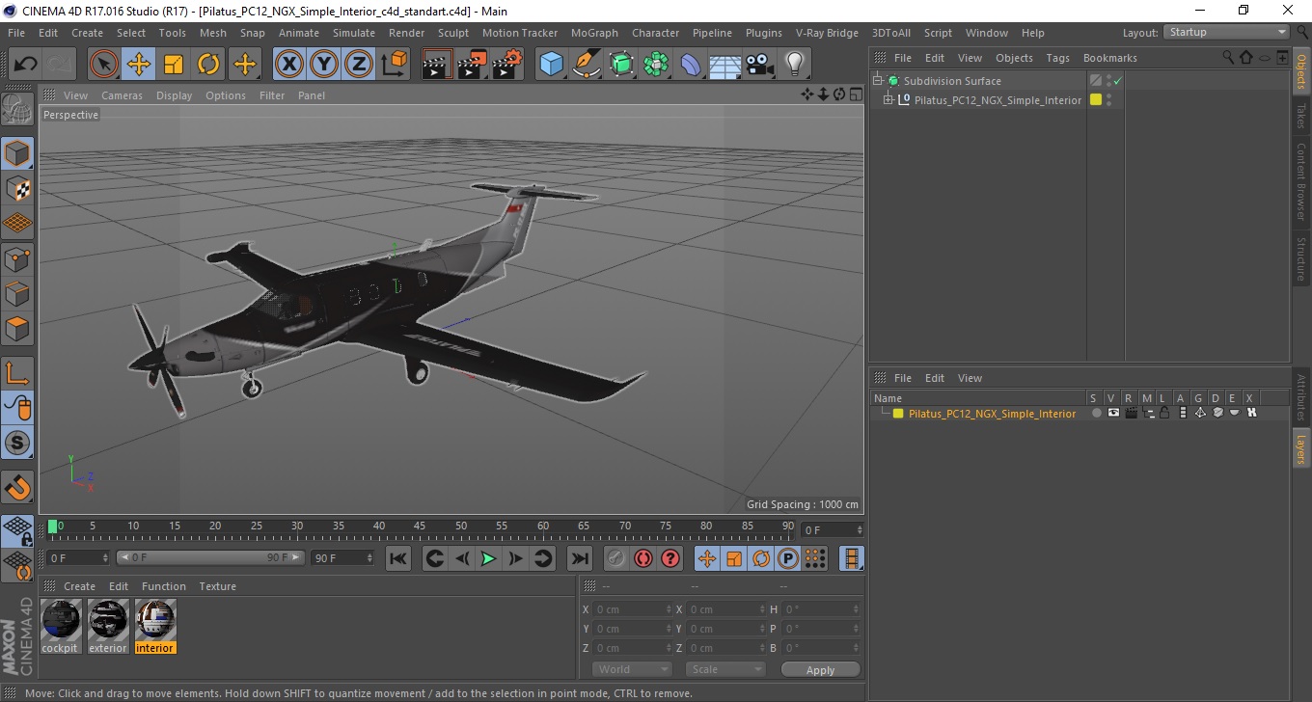Open the MoGraph menu

(x=594, y=33)
